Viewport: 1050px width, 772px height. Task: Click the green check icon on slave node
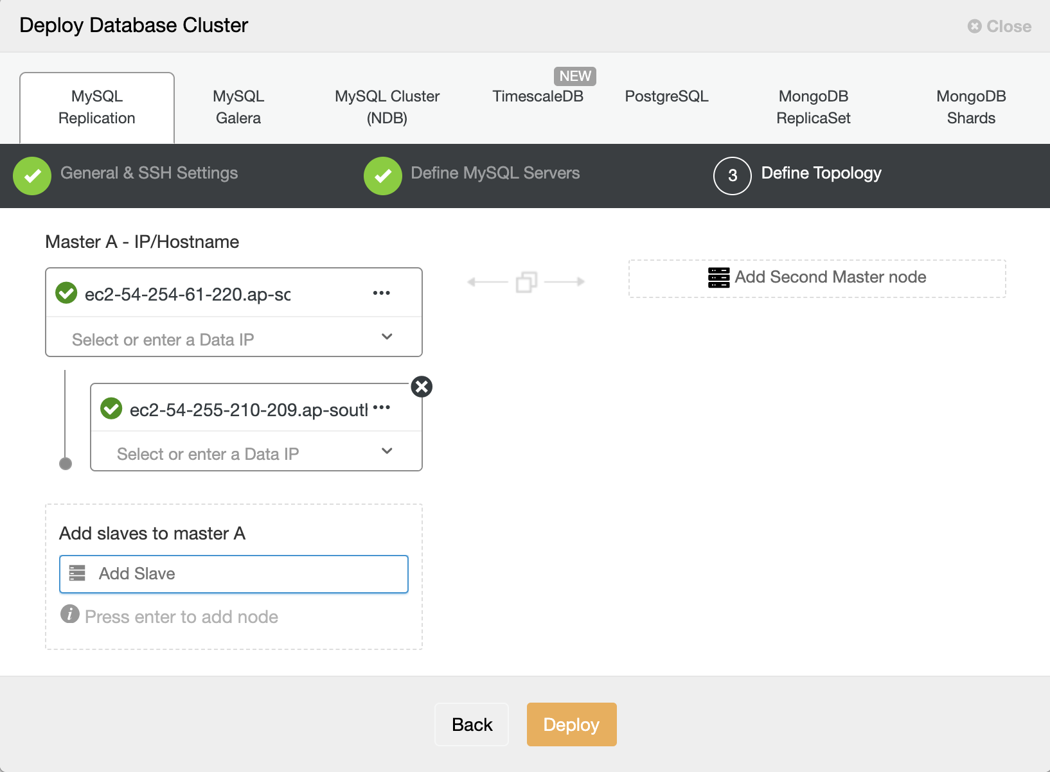point(111,408)
